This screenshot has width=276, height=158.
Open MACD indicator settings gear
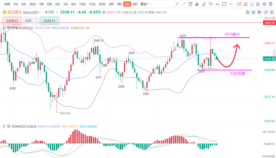click(x=9, y=126)
